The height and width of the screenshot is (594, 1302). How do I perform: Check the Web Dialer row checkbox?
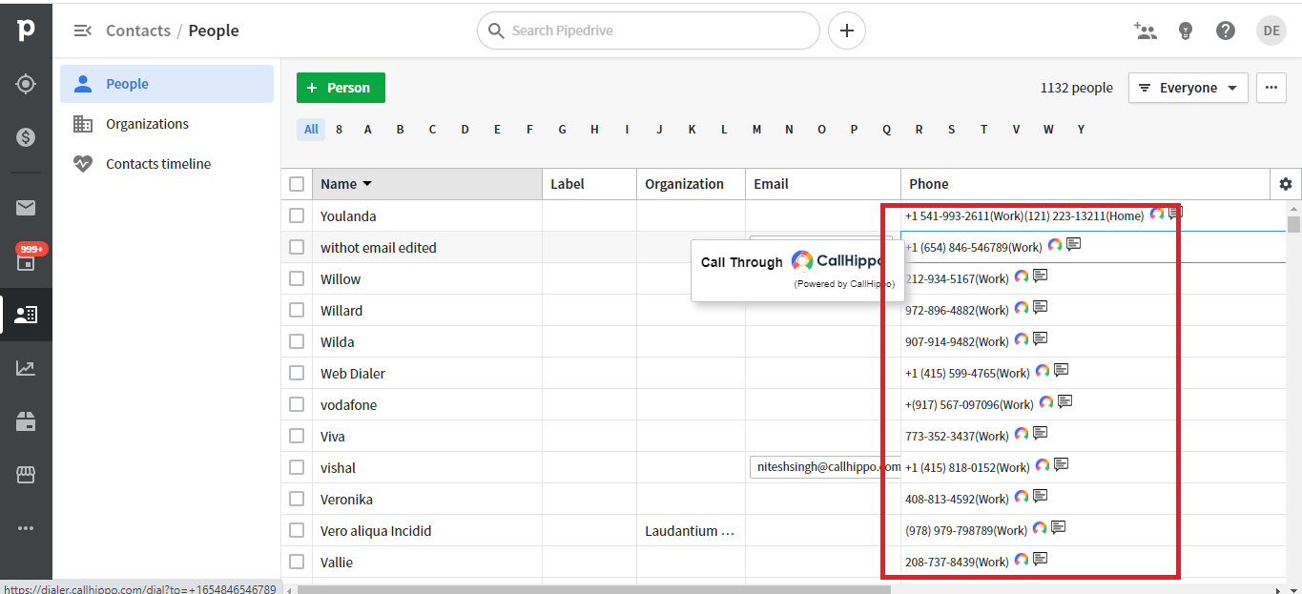297,373
